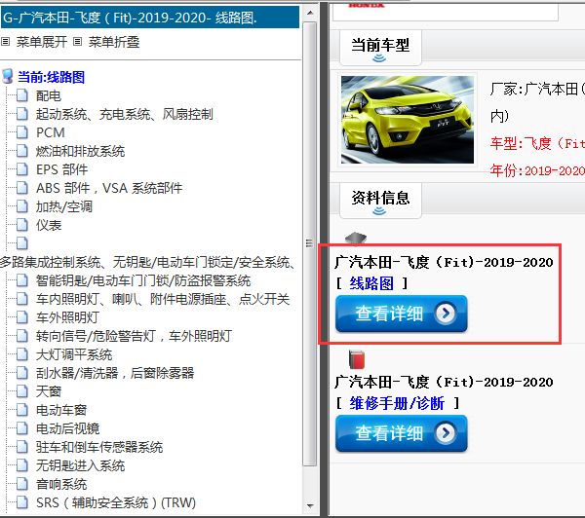Screen dimensions: 585x518
Task: Click document icon above 多路集成控制系统 text
Action: pyautogui.click(x=22, y=243)
